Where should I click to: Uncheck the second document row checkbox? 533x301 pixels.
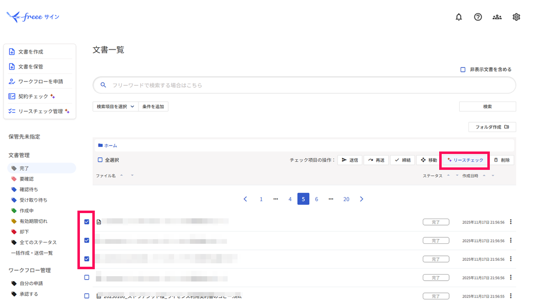pos(87,240)
